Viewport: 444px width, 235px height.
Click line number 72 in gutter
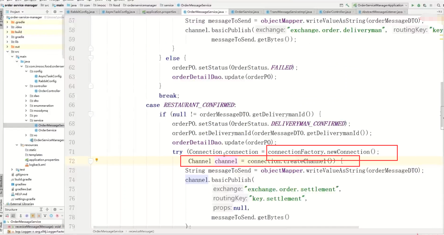tap(72, 161)
